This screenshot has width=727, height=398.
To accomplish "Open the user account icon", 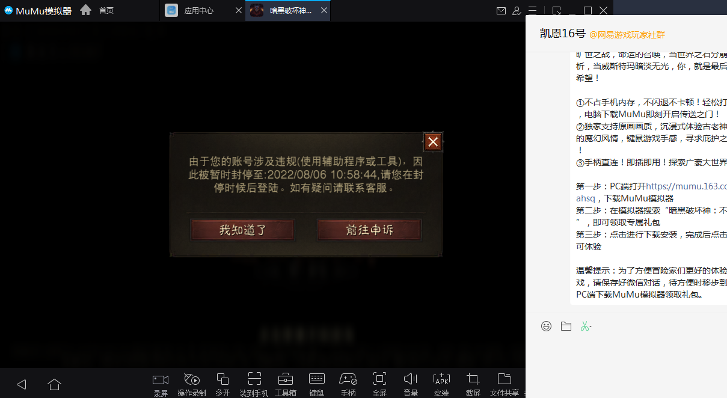I will pyautogui.click(x=517, y=11).
